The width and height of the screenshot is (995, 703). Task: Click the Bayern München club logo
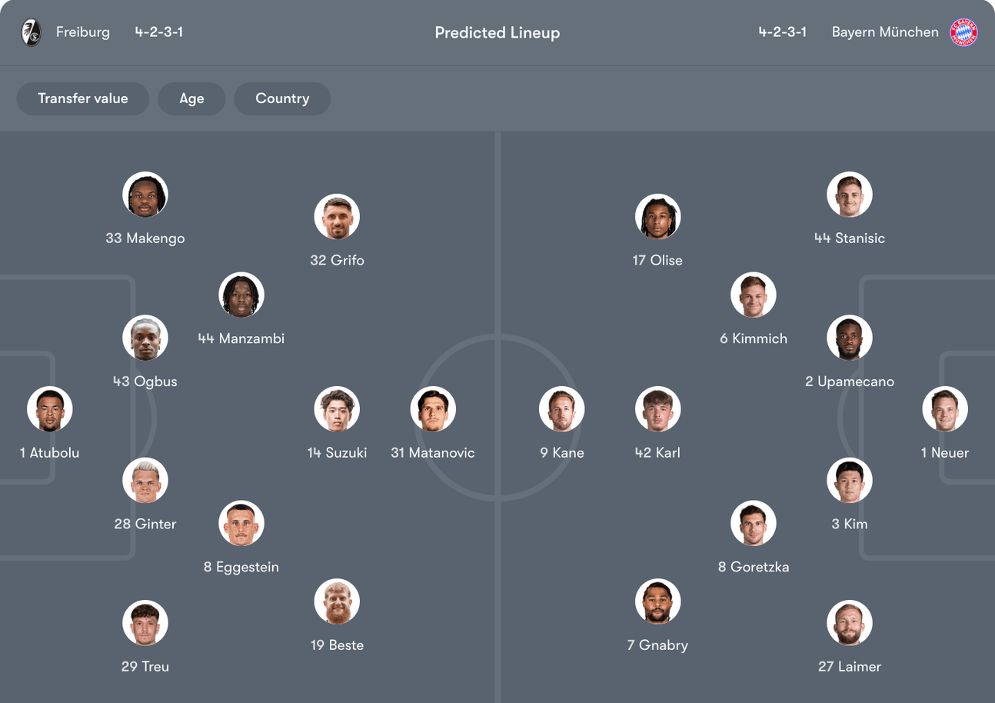(x=963, y=32)
